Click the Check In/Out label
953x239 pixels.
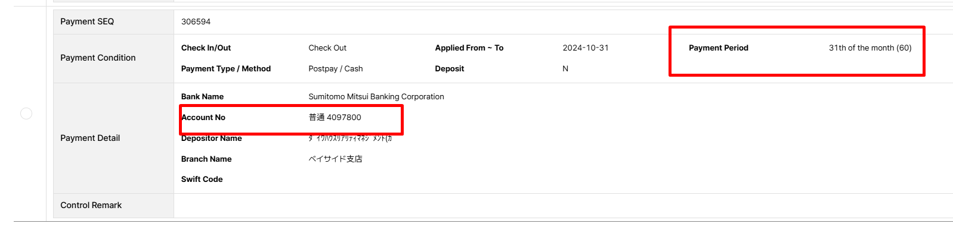[206, 48]
